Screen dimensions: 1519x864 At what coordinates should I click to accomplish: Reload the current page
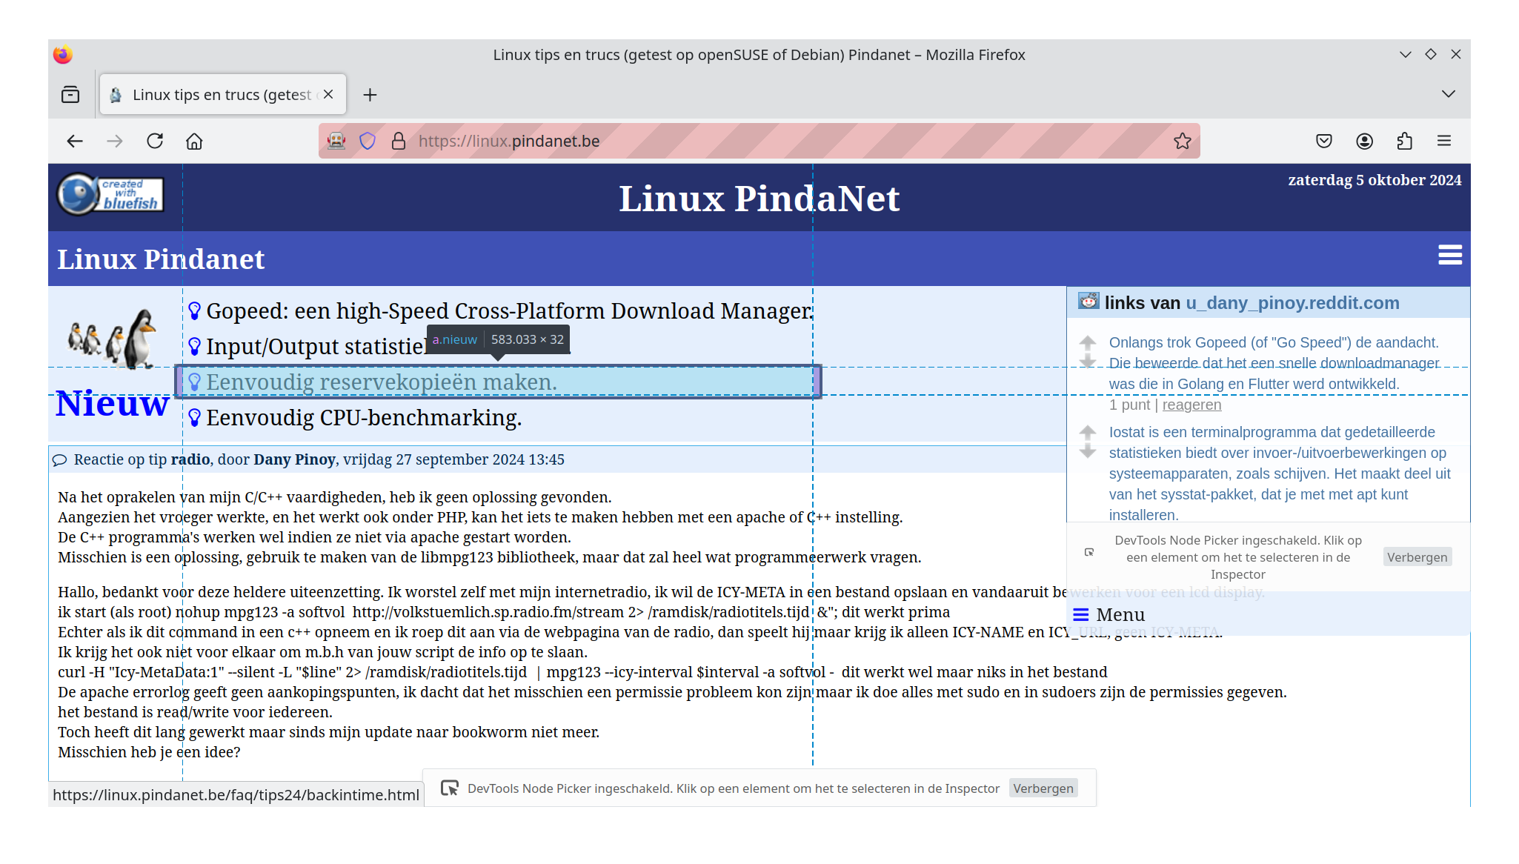[x=155, y=141]
